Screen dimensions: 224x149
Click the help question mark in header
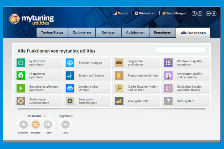(x=194, y=13)
